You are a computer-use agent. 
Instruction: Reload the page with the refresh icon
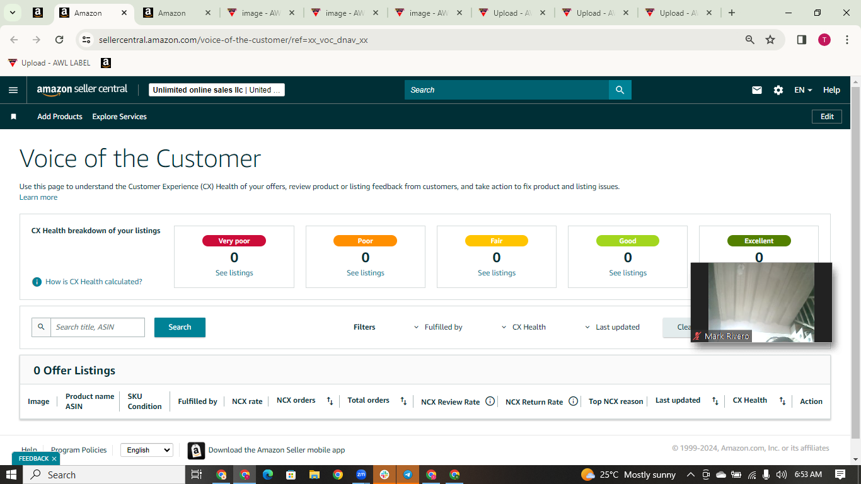pyautogui.click(x=59, y=40)
